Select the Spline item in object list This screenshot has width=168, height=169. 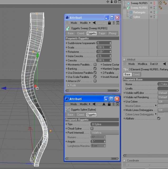pos(137,17)
